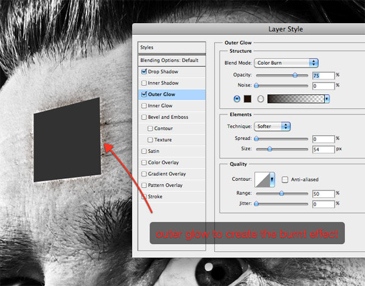365x286 pixels.
Task: Check the Contour sub-option checkbox
Action: (150, 128)
